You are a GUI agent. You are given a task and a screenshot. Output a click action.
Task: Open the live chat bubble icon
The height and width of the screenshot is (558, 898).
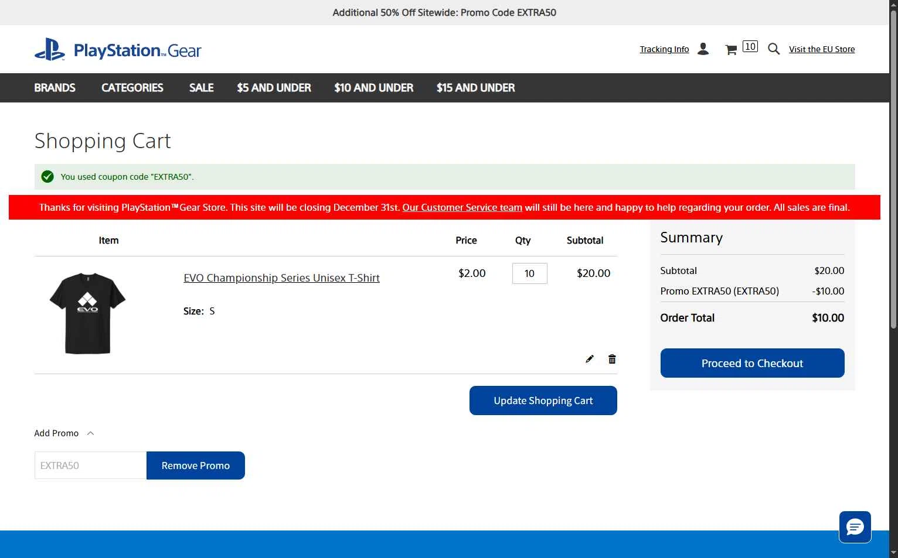coord(855,527)
